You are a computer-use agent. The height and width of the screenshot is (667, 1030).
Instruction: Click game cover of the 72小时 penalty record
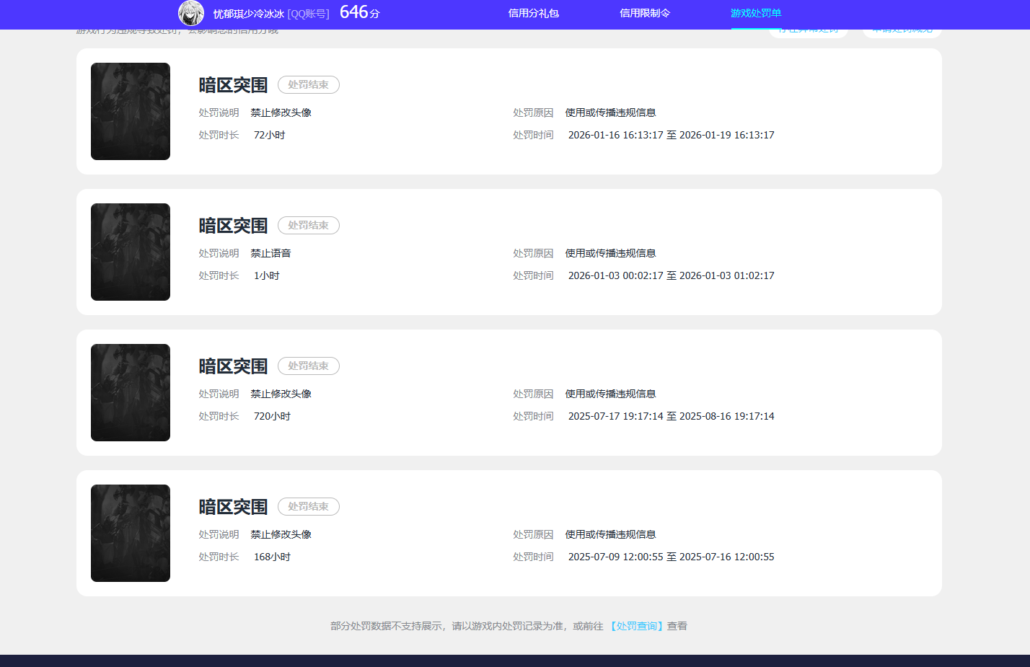(x=131, y=111)
